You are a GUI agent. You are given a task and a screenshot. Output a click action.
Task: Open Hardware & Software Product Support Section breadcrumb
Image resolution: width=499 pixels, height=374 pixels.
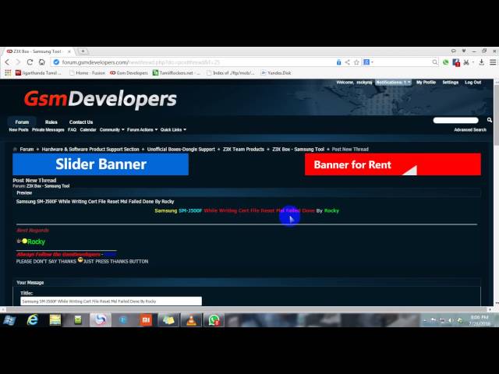90,149
